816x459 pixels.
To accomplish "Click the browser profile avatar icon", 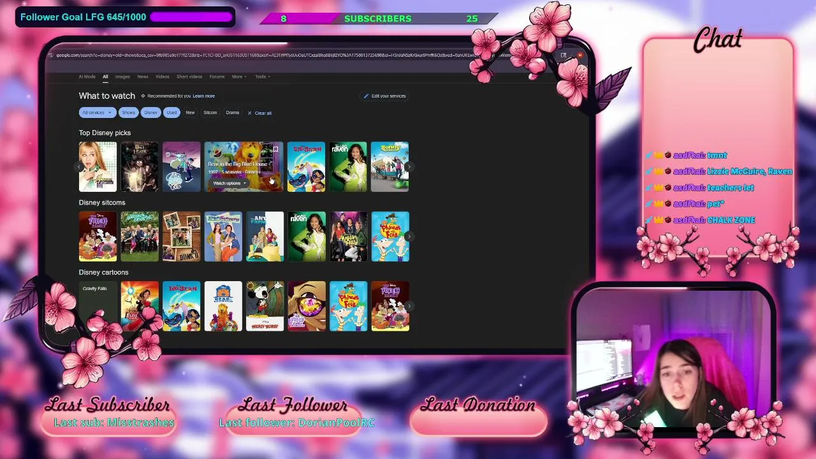I will click(579, 55).
